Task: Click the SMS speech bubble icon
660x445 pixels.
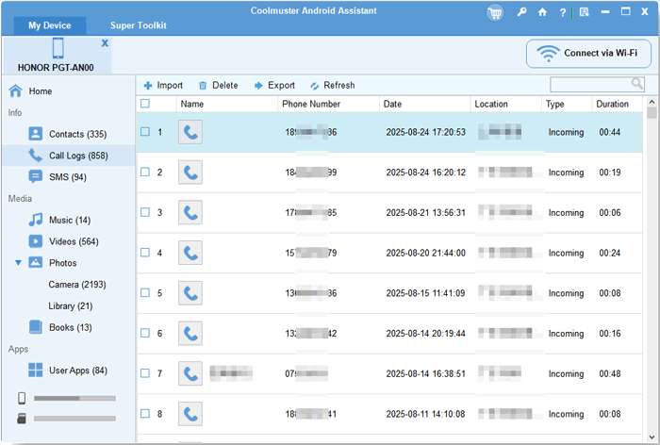Action: [x=36, y=177]
